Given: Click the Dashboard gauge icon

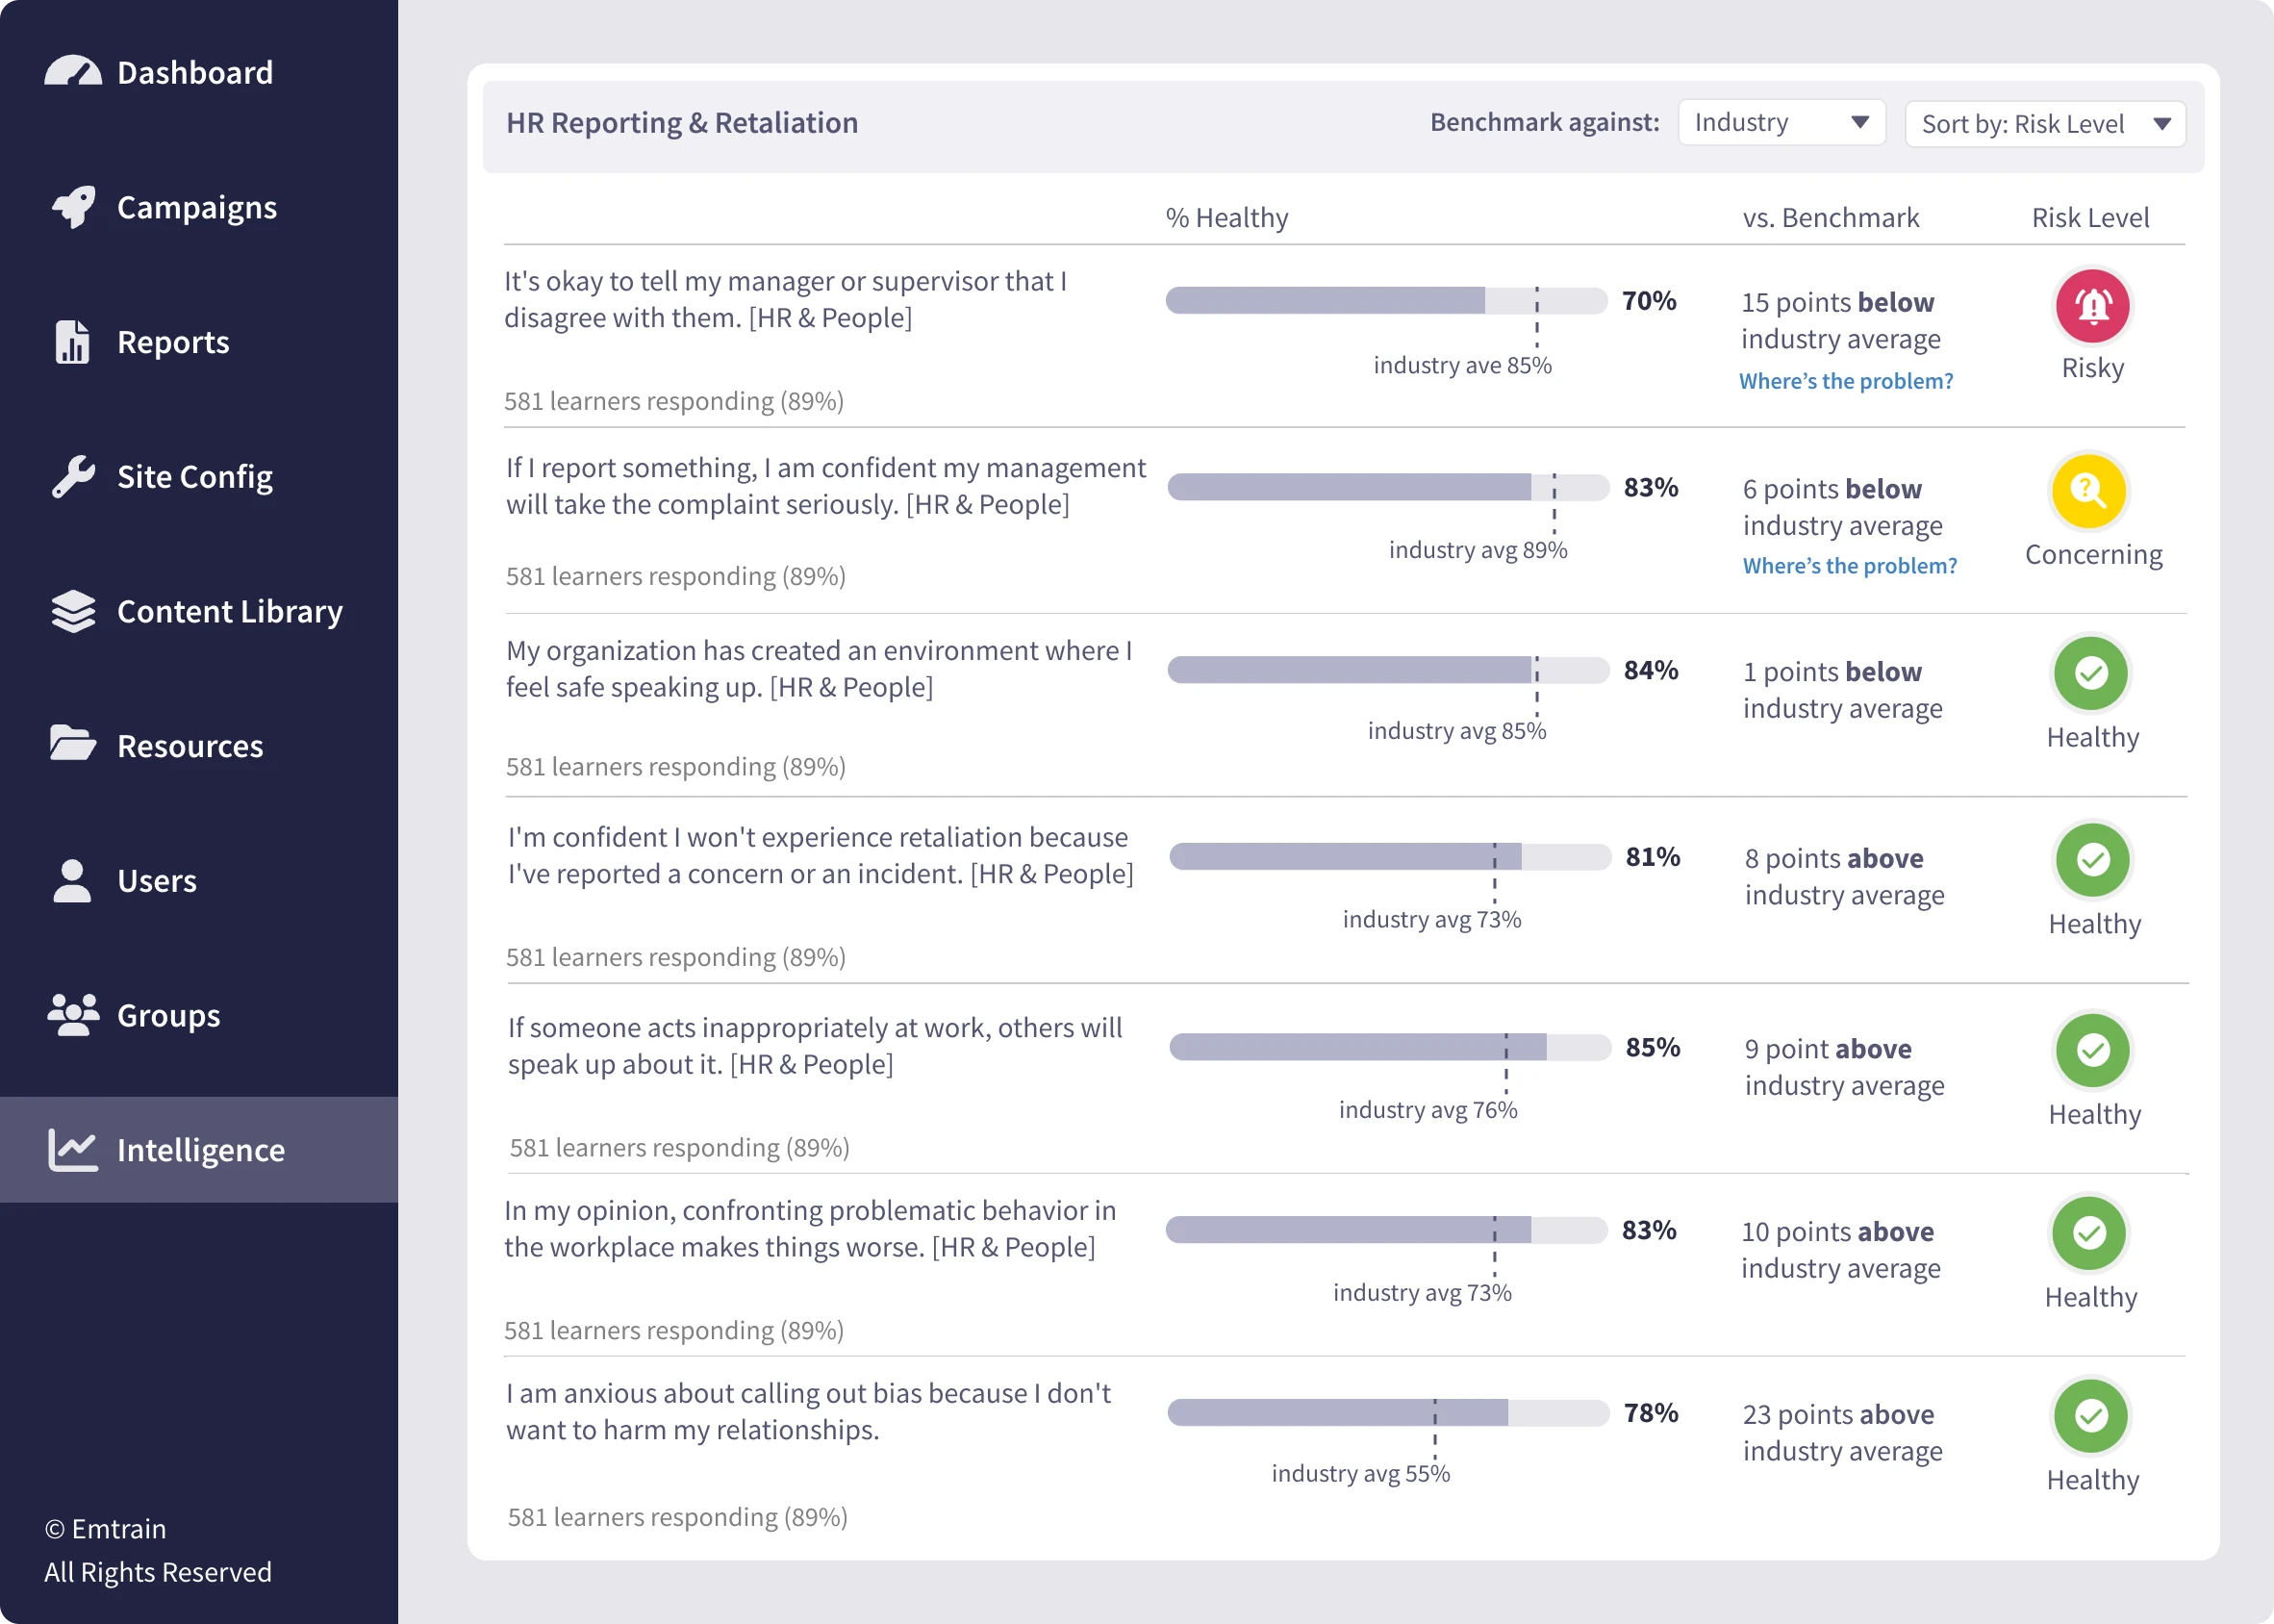Looking at the screenshot, I should (73, 72).
